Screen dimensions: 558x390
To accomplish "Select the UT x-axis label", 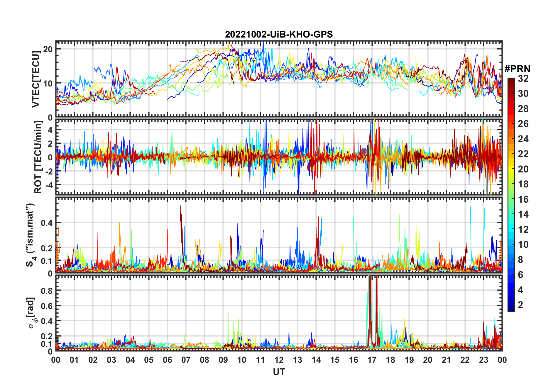I will tap(279, 372).
